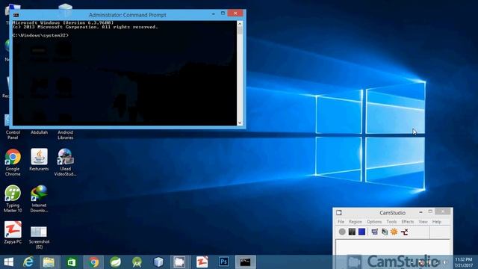Open Zapya from the taskbar
This screenshot has width=478, height=269.
point(202,262)
